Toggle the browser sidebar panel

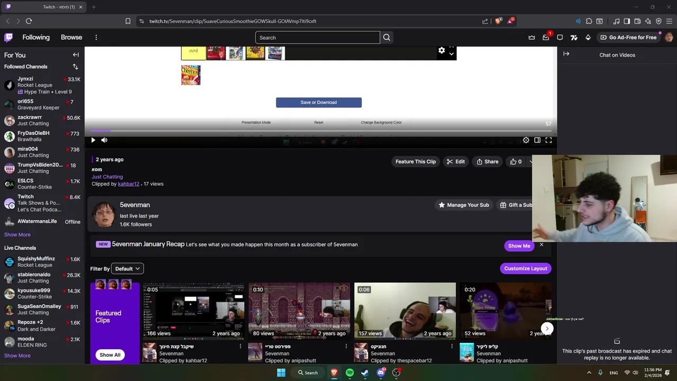627,21
